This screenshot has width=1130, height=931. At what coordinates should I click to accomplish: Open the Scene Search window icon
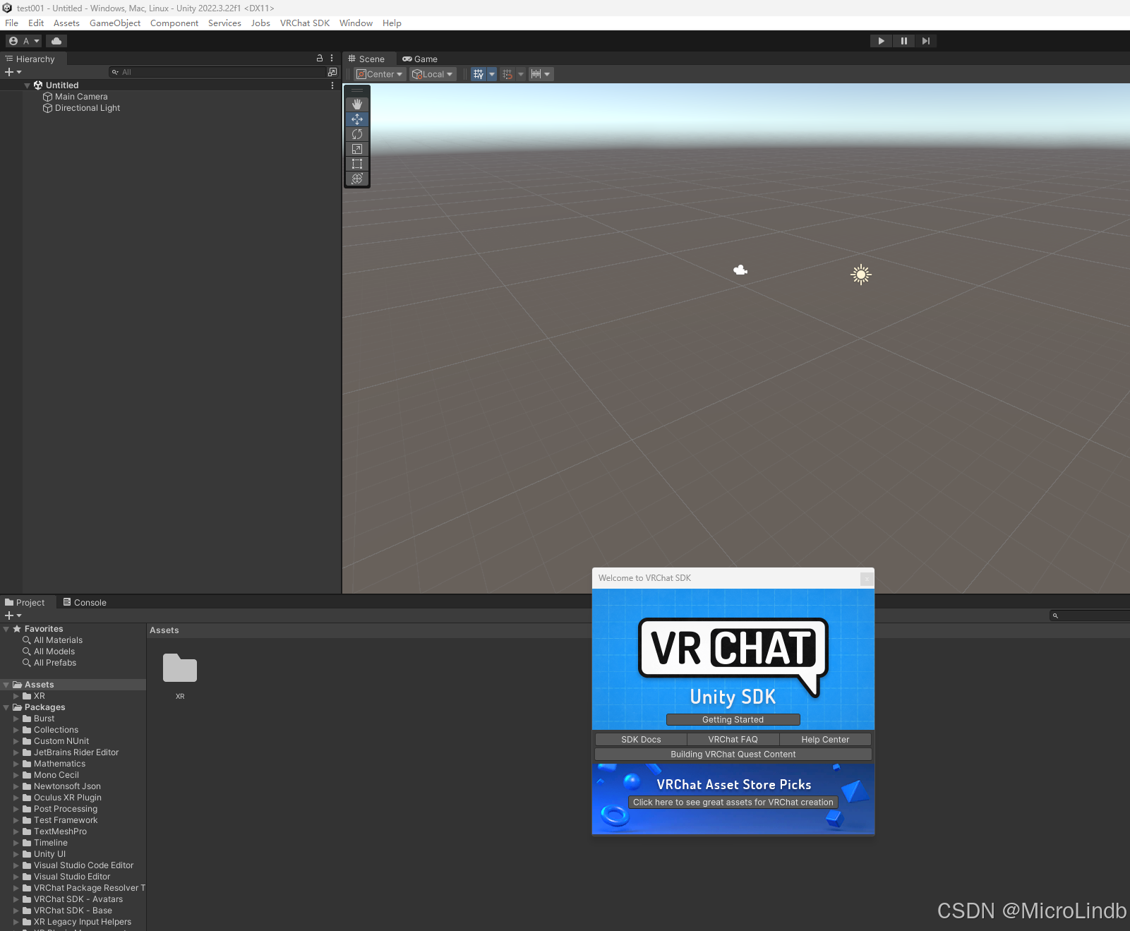(x=332, y=72)
